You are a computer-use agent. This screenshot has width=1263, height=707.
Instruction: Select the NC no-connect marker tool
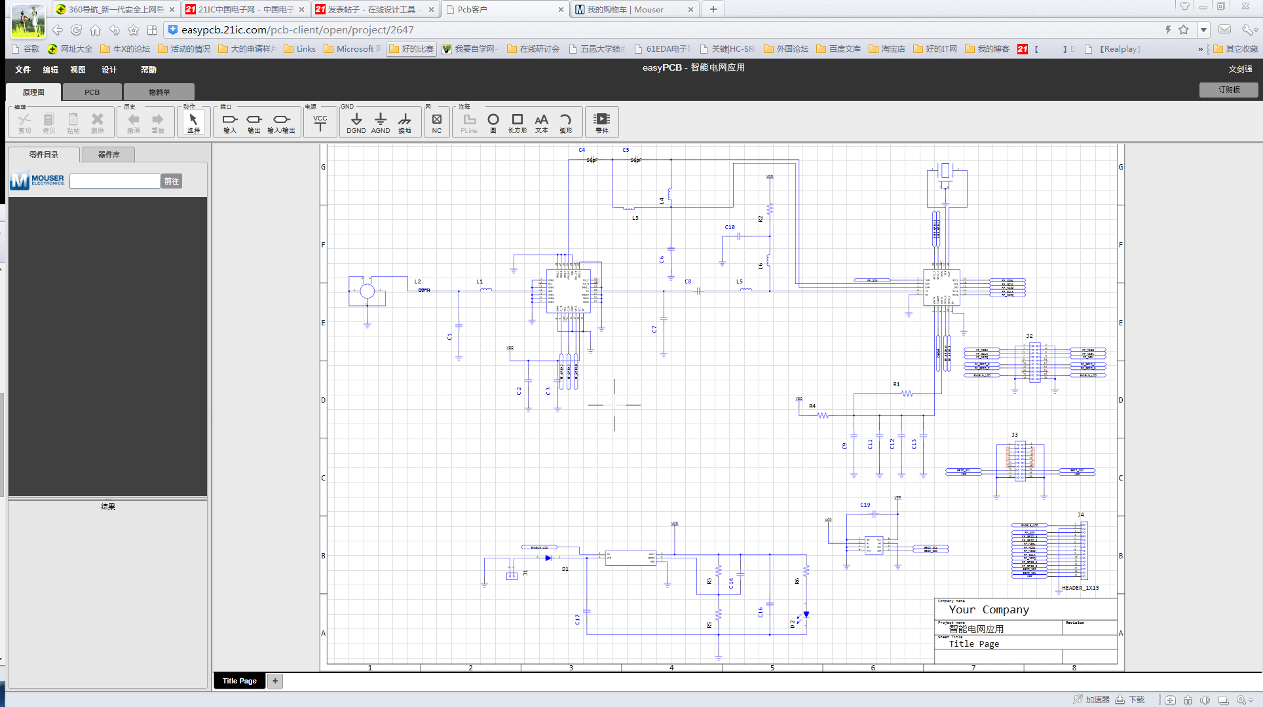coord(437,122)
